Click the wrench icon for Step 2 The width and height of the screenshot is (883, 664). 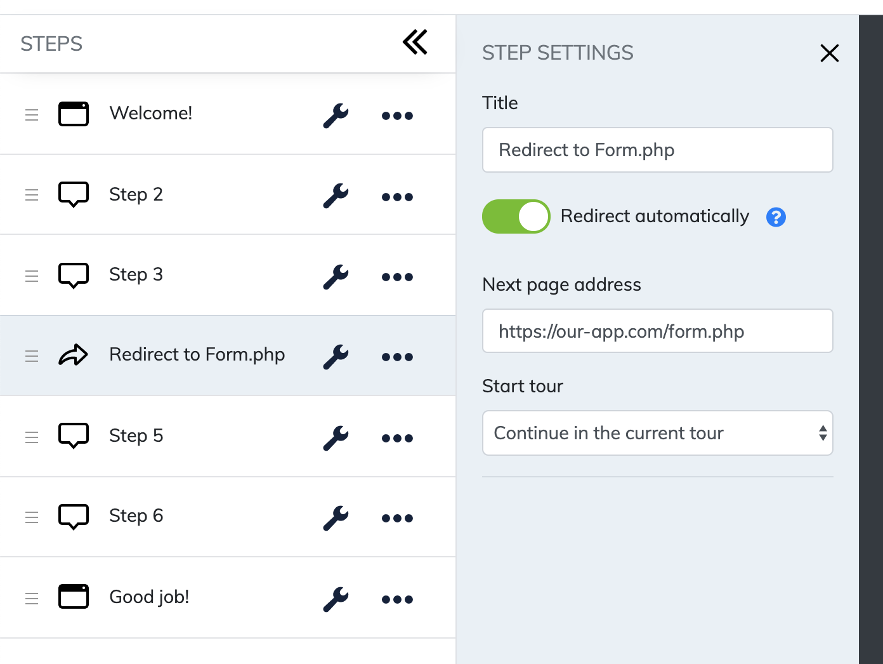(336, 196)
